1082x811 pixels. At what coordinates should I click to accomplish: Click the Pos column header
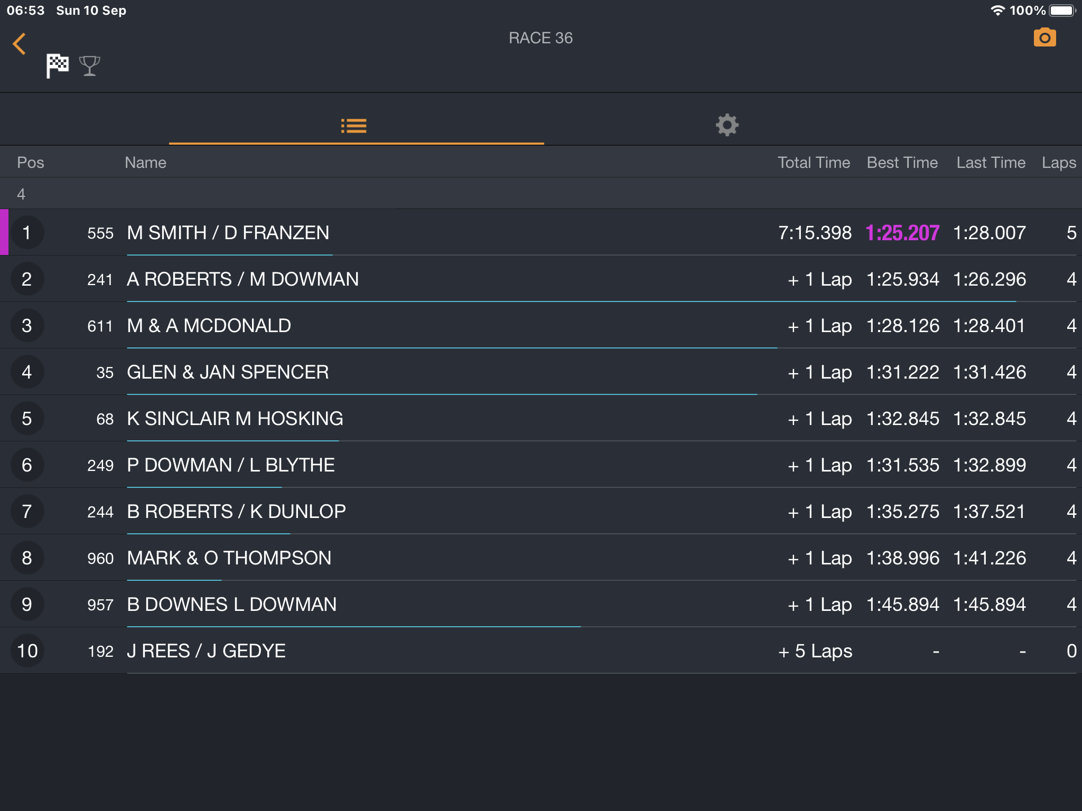(31, 163)
